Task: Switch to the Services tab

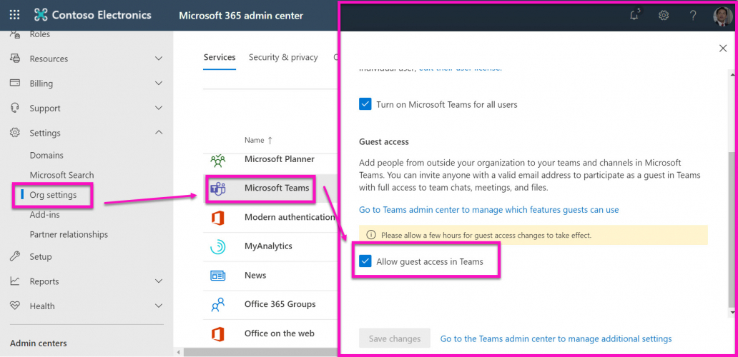Action: click(220, 57)
